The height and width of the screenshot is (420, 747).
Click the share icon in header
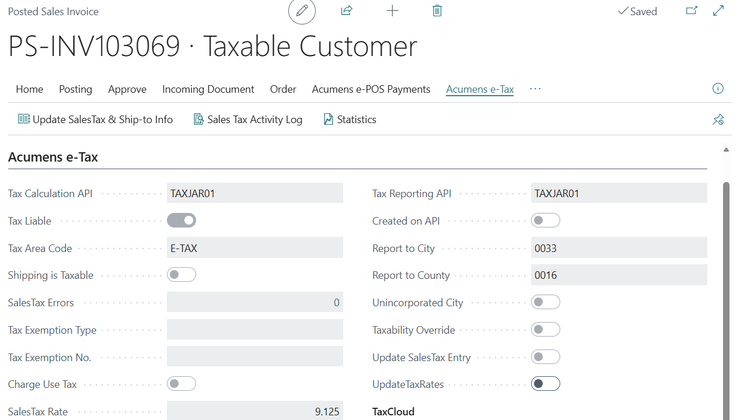pyautogui.click(x=347, y=11)
